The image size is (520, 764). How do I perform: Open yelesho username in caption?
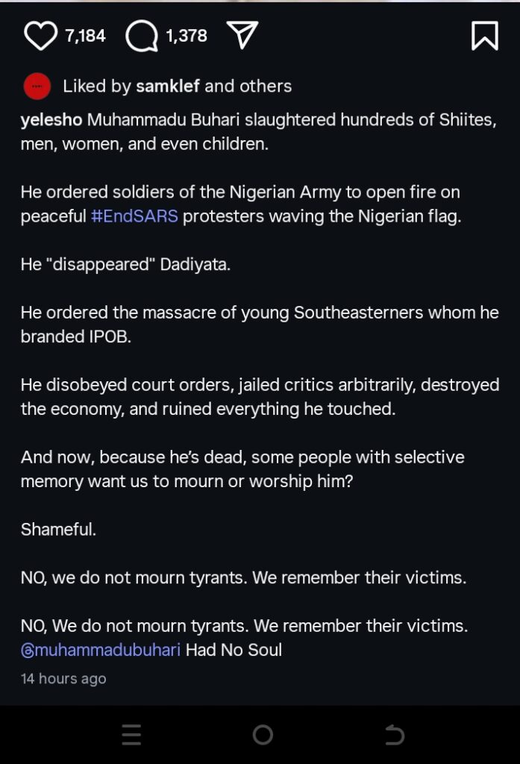51,120
